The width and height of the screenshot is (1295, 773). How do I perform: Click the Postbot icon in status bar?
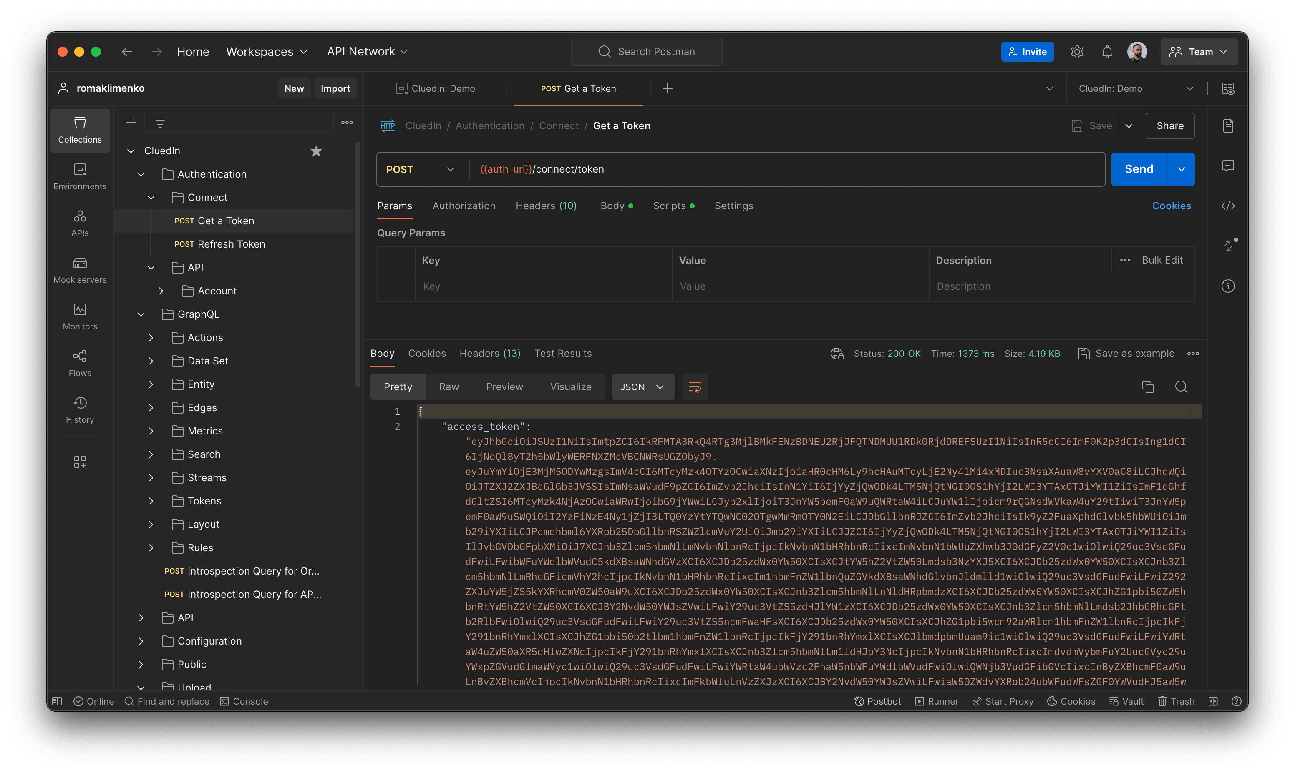pyautogui.click(x=858, y=701)
